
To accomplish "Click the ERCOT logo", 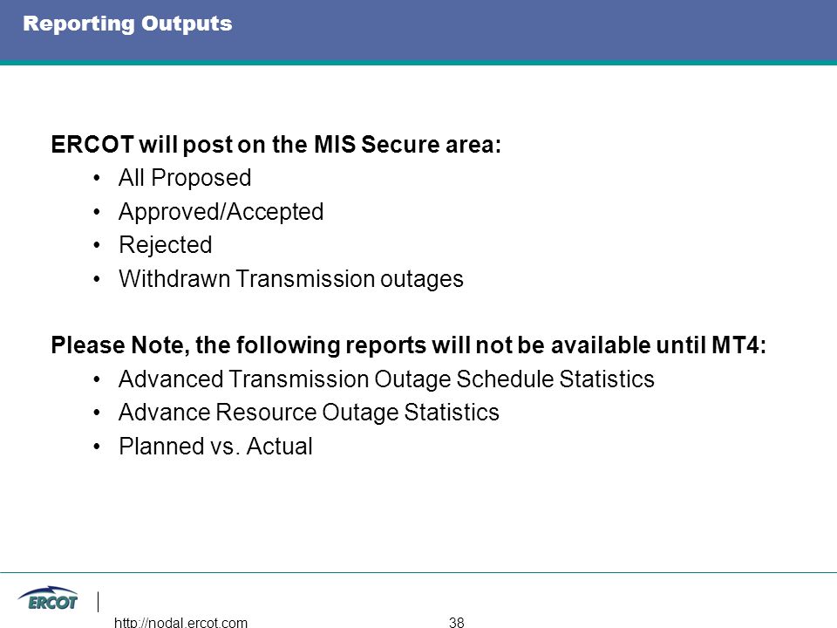I will point(48,599).
